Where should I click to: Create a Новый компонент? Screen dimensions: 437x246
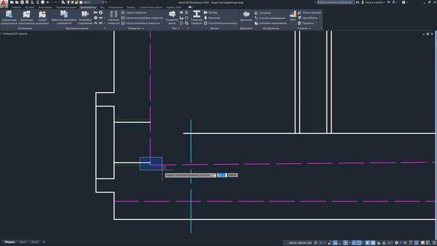coord(42,18)
